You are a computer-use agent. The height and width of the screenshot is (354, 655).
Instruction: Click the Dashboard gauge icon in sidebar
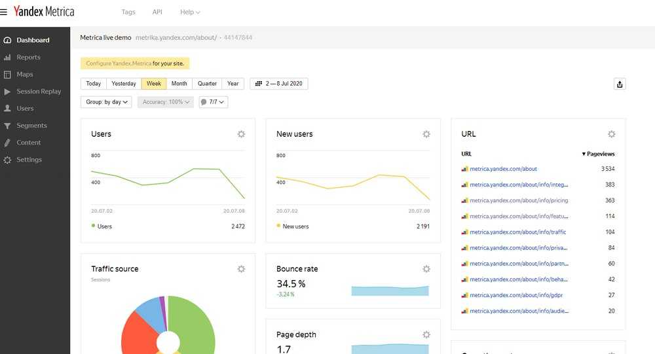pos(7,40)
